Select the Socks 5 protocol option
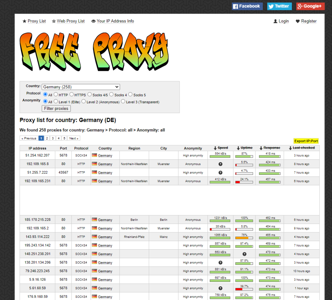This screenshot has height=300, width=332. coord(130,94)
